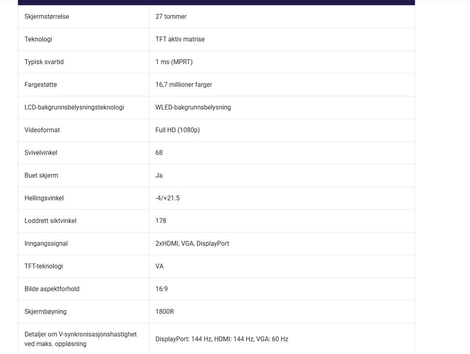Click the Svivelvinkel row label

pyautogui.click(x=41, y=153)
